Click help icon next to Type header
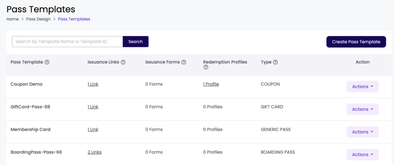The width and height of the screenshot is (394, 165). coord(275,62)
